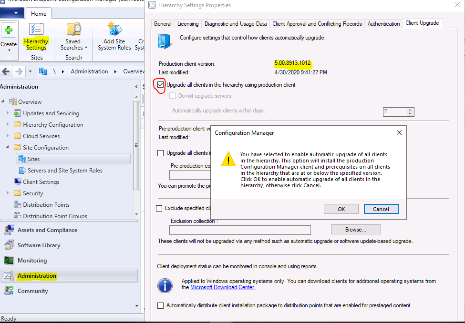
Task: Switch to the Licensing tab
Action: (x=188, y=24)
